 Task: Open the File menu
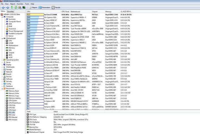[x=2, y=4]
